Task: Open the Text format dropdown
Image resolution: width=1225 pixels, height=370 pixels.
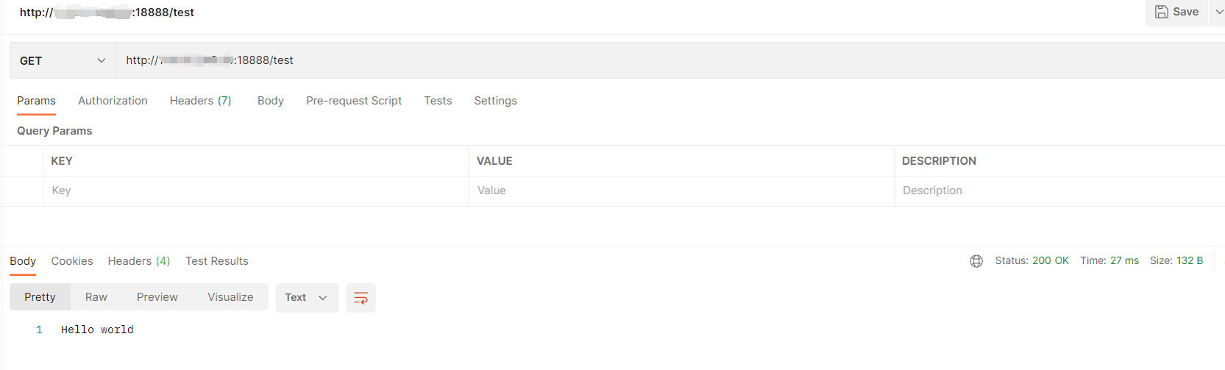Action: pos(306,298)
